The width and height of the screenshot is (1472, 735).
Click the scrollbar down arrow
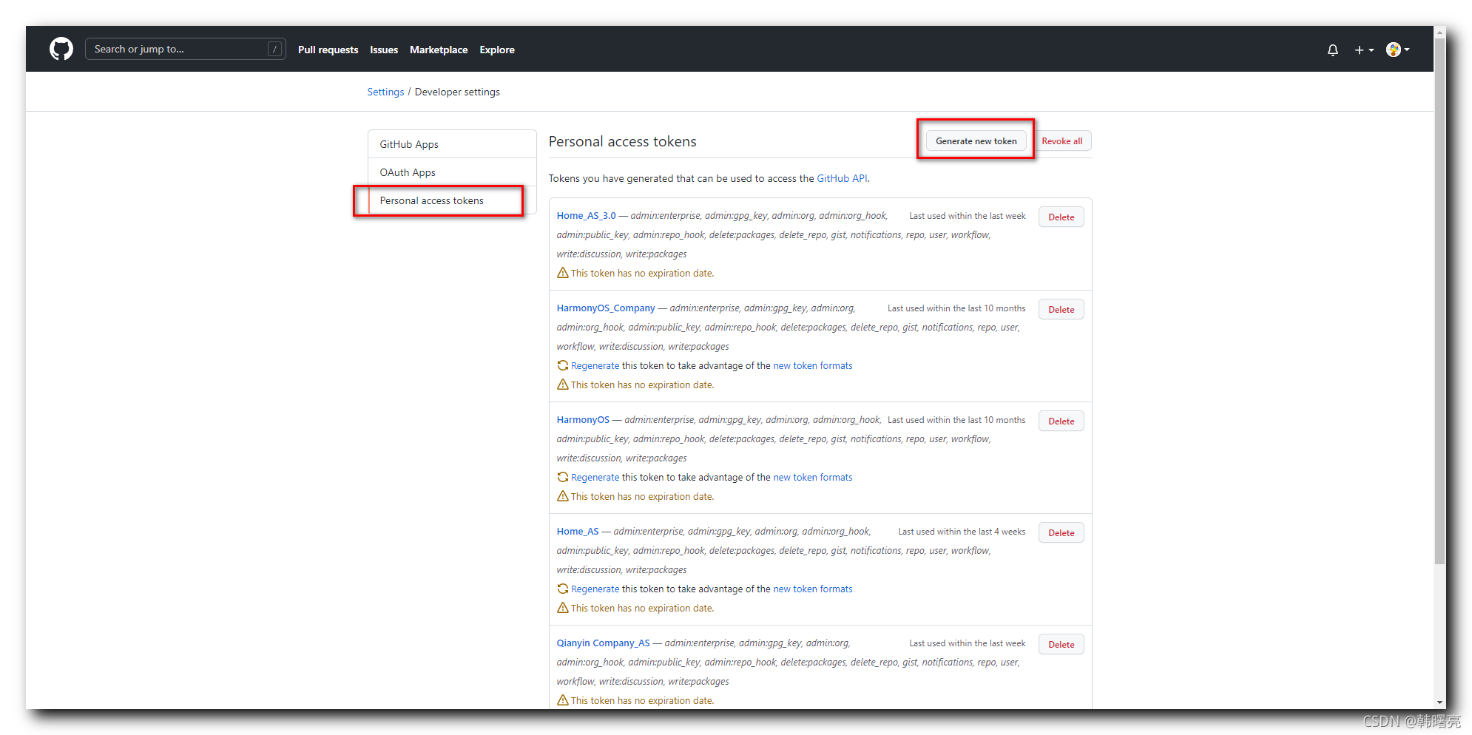click(x=1439, y=702)
